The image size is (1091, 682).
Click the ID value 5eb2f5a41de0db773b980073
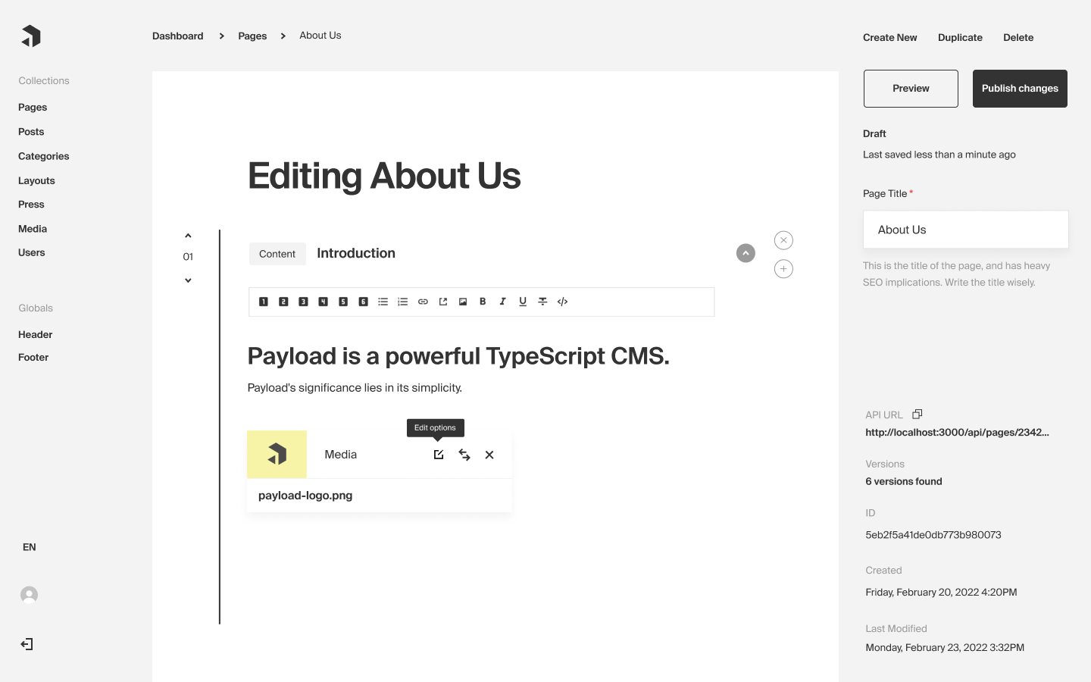(x=933, y=535)
